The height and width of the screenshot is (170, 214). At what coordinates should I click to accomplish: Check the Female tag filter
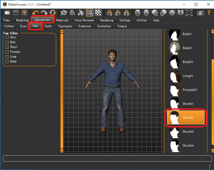coord(7,52)
